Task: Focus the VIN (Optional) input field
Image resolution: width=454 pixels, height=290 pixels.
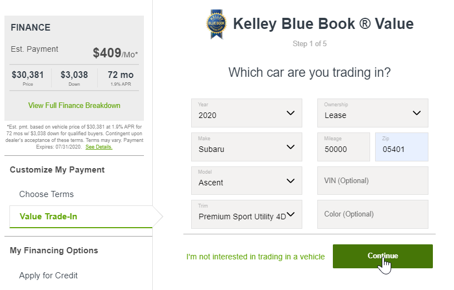Action: [x=373, y=180]
